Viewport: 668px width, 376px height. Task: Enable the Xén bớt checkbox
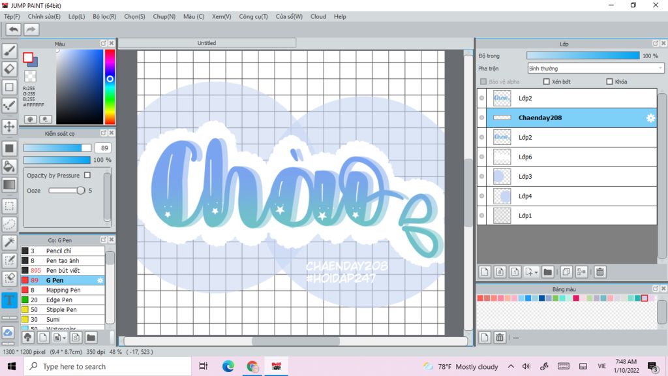pyautogui.click(x=547, y=82)
